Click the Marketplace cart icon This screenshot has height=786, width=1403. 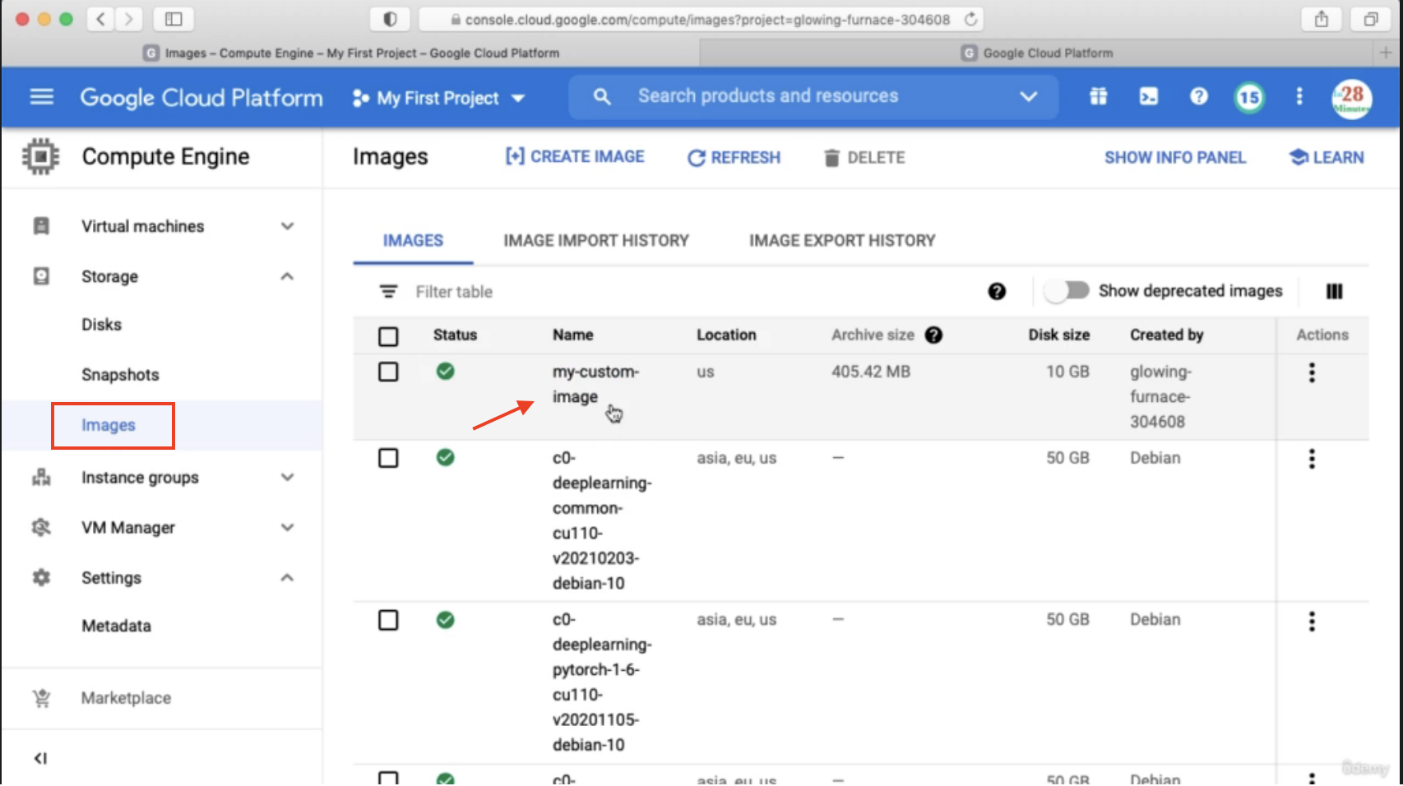coord(41,698)
